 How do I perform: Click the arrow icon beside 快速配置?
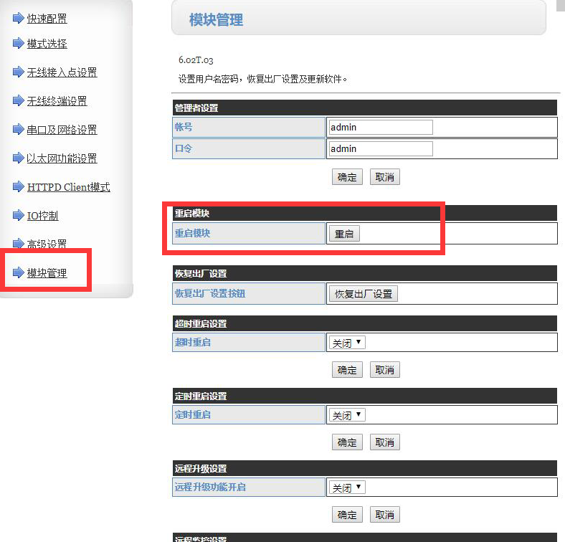(18, 18)
